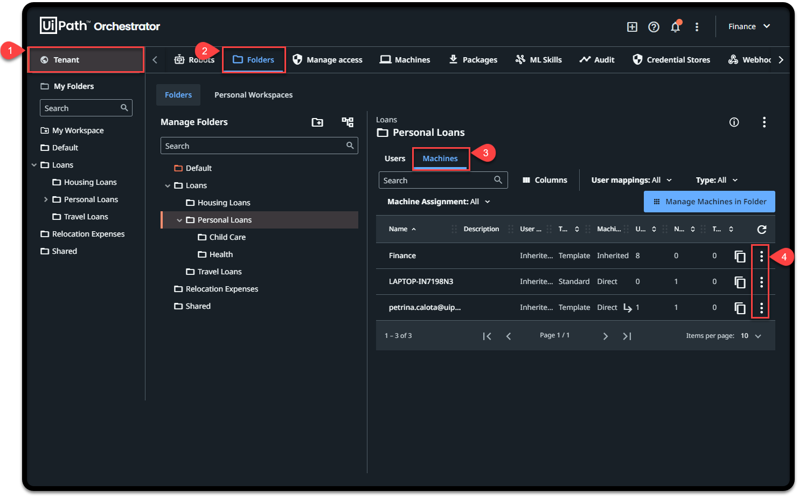
Task: Open the Finance tenant dropdown
Action: point(749,26)
